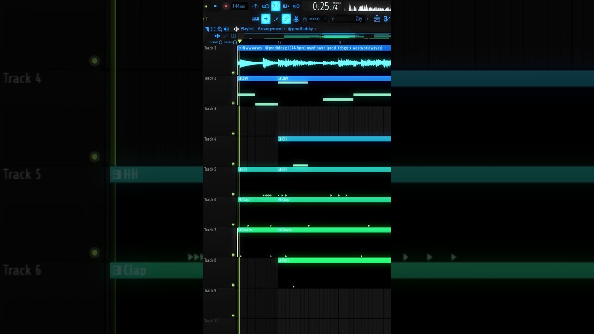
Task: Click the red record button
Action: tap(226, 6)
